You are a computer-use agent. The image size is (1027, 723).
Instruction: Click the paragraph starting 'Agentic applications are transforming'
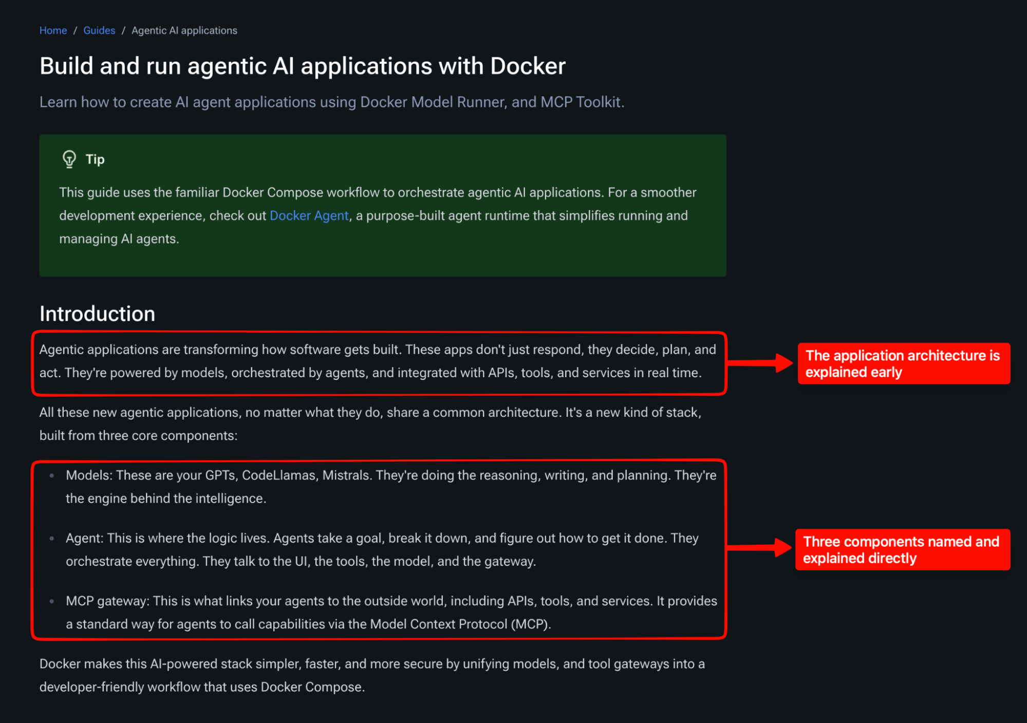click(x=378, y=361)
